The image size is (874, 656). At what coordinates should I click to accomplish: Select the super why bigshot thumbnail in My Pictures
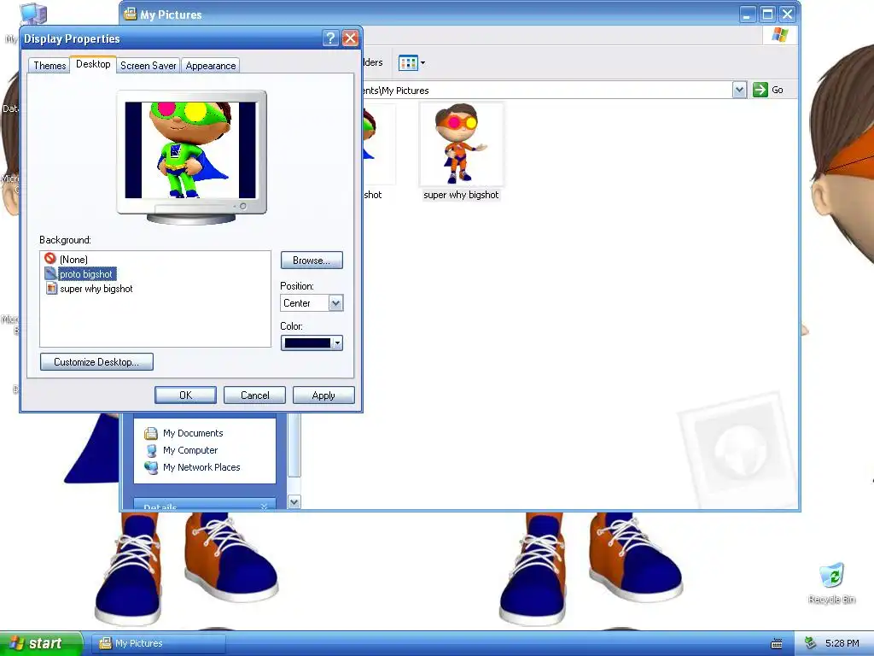[462, 143]
